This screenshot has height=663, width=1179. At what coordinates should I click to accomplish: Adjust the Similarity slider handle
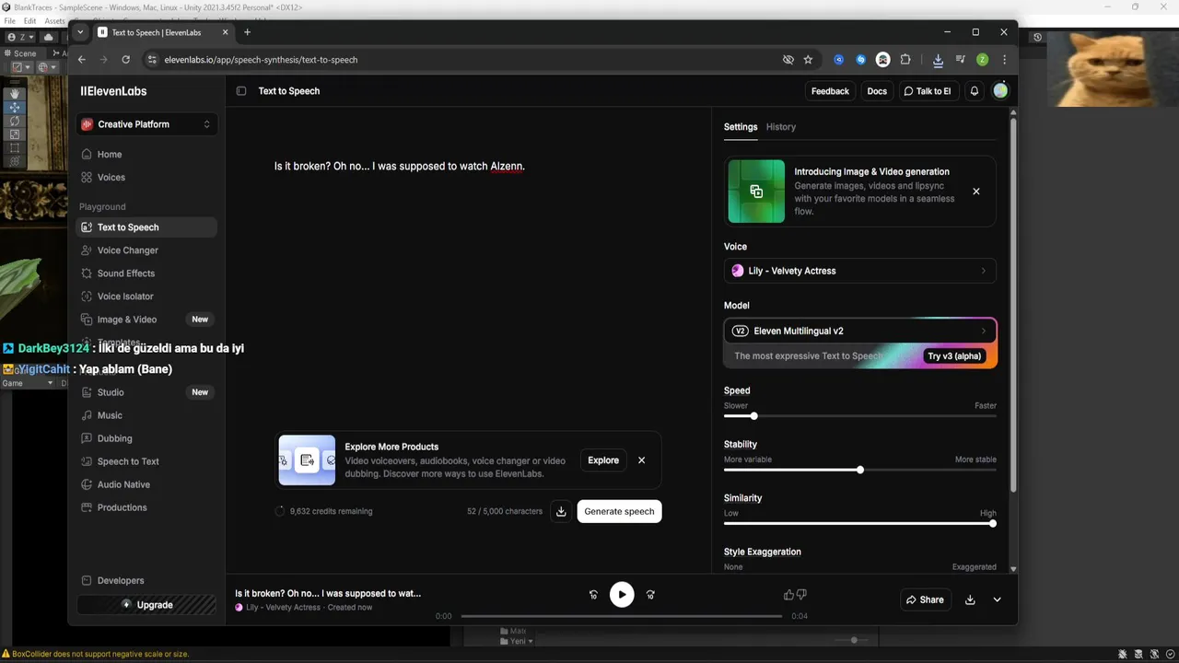click(993, 523)
